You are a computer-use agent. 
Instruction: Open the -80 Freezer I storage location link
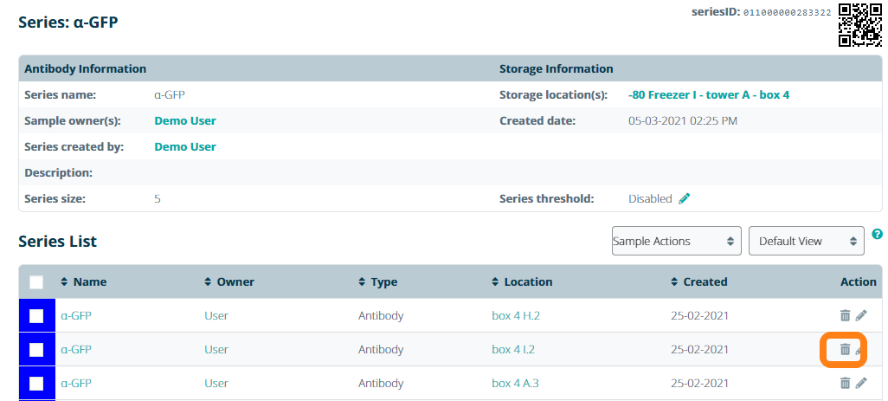[x=708, y=94]
